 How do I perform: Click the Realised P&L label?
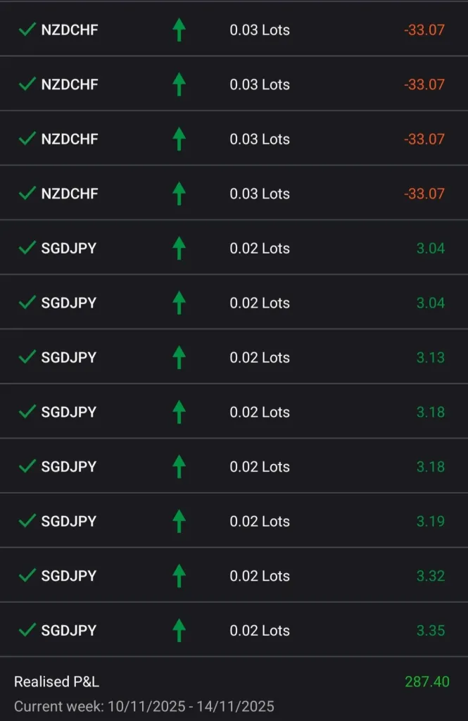(56, 682)
